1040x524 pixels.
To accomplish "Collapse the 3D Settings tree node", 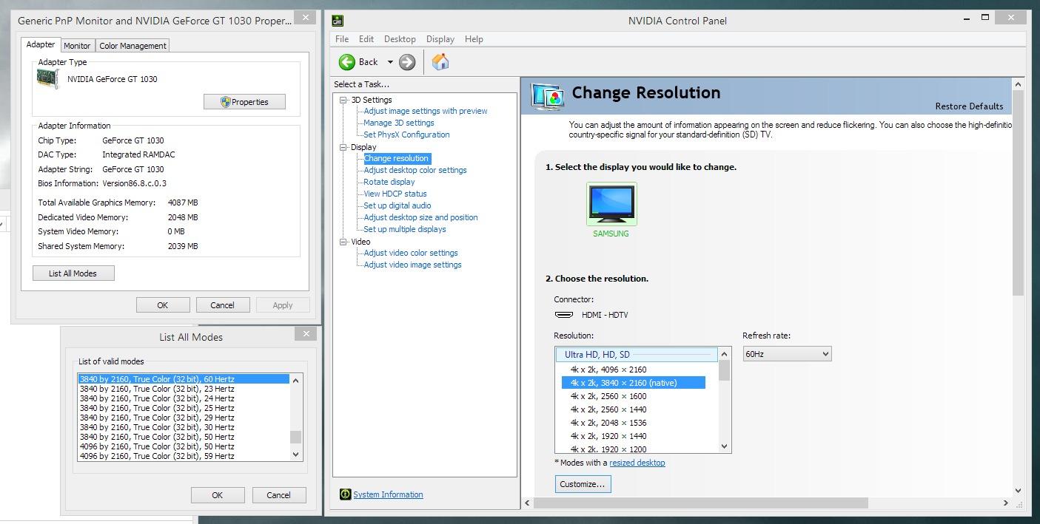I will point(343,100).
